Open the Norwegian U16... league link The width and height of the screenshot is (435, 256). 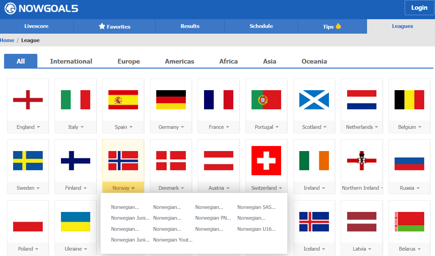coord(256,229)
